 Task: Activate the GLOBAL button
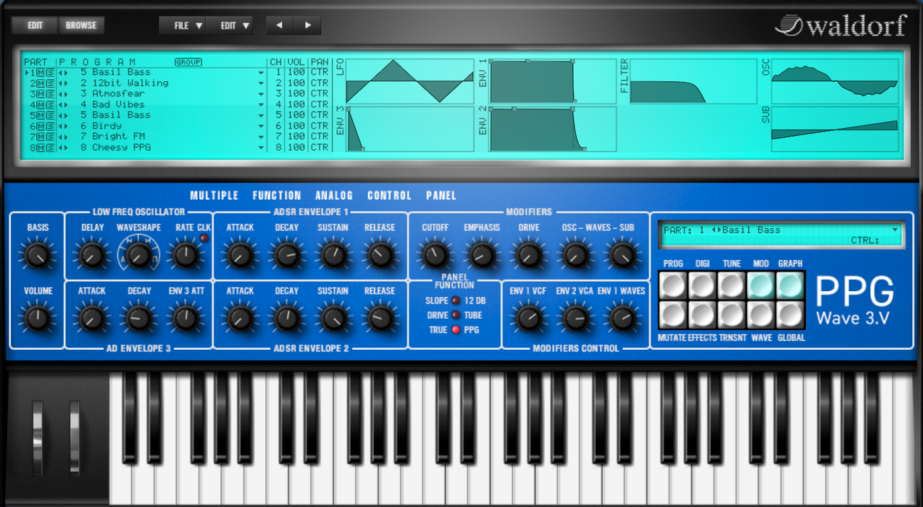(x=790, y=315)
